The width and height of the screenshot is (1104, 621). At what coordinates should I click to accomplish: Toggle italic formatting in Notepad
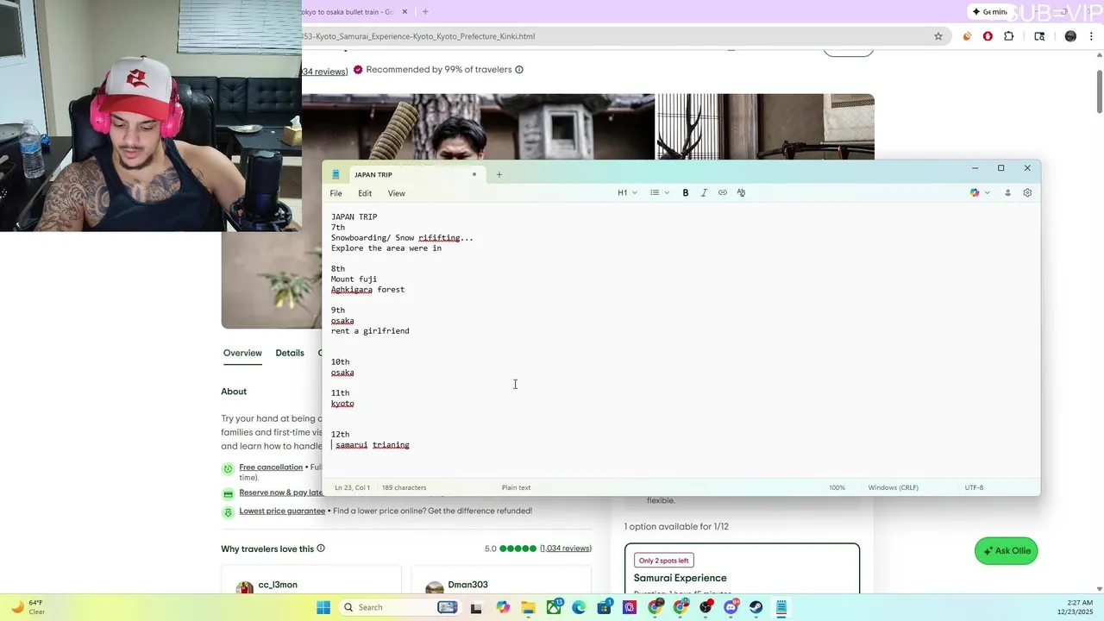pyautogui.click(x=704, y=193)
